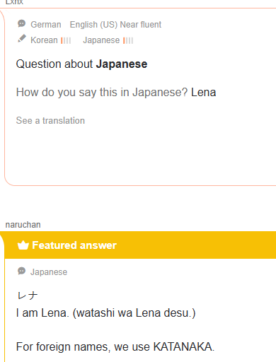The width and height of the screenshot is (276, 362).
Task: Click the question text about Lena
Action: point(116,92)
